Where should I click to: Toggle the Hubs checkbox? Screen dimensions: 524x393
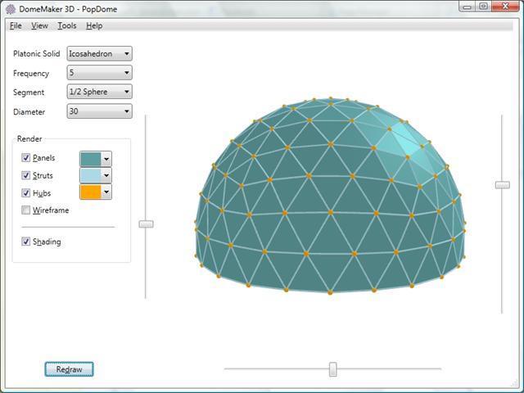pyautogui.click(x=25, y=193)
